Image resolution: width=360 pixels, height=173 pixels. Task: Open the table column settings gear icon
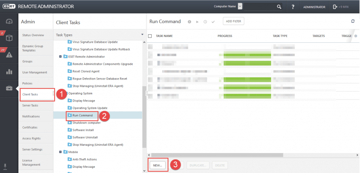click(x=356, y=36)
